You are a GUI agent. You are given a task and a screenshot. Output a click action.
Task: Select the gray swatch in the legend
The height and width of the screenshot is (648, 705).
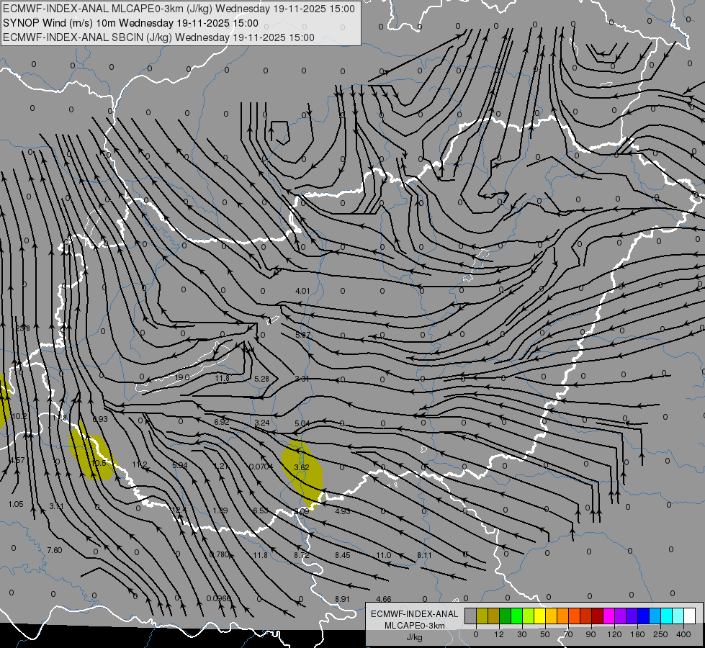[x=471, y=616]
